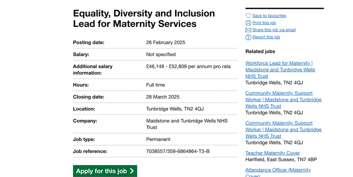Screen dimensions: 353x177
Task: Open Teacher Maternity Cover related job
Action: coord(272,153)
